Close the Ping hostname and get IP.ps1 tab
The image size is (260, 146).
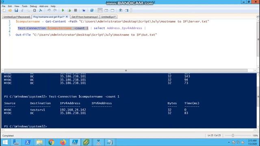(x=67, y=17)
